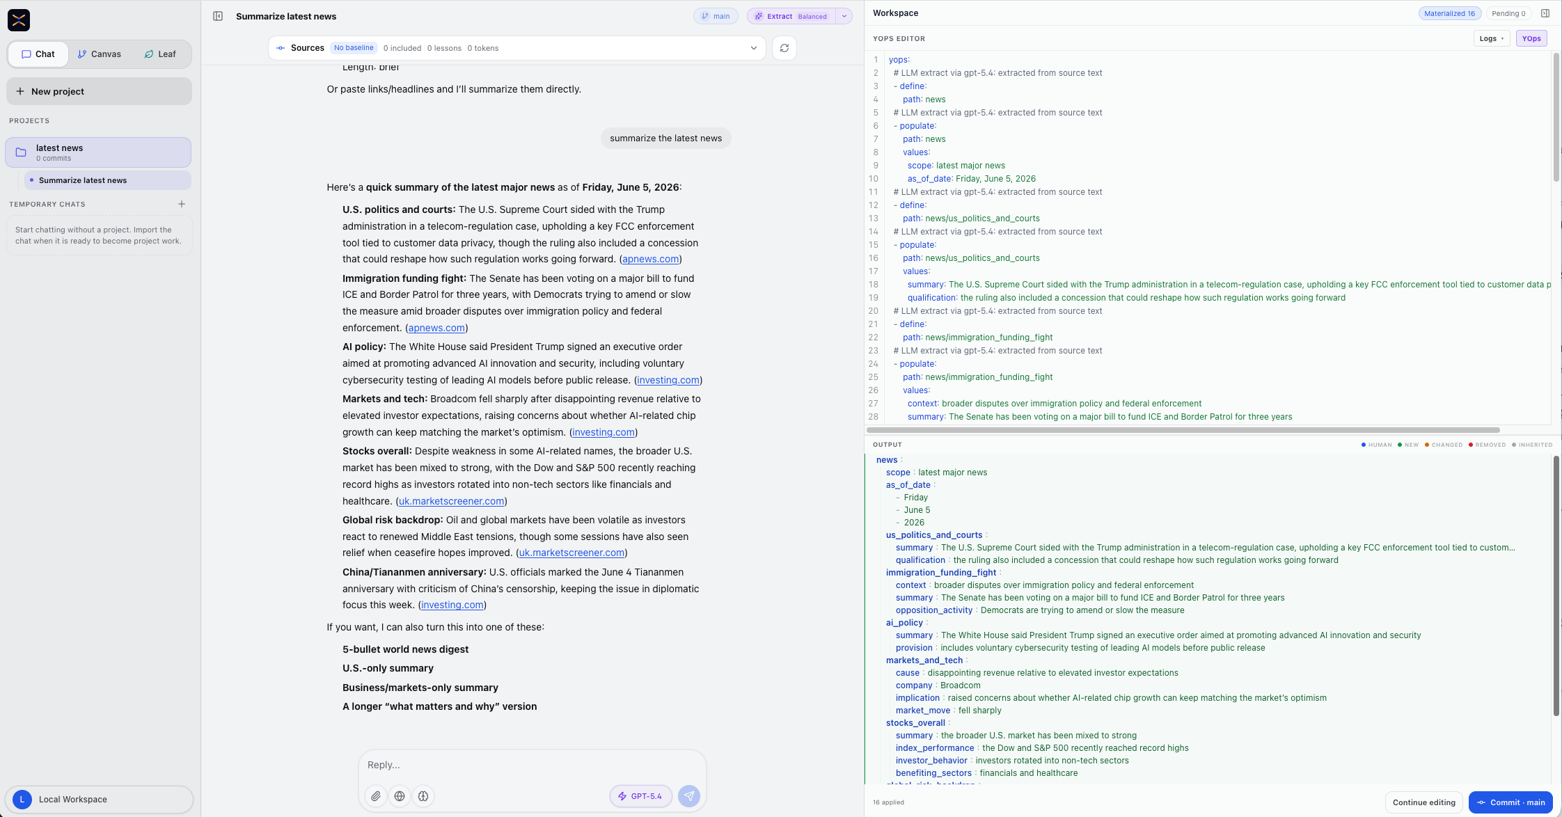Click the Pending 0 badge
The width and height of the screenshot is (1562, 817).
tap(1508, 13)
